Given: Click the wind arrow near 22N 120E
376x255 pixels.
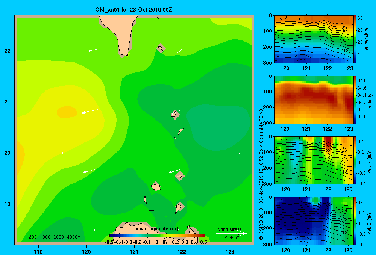Looking at the screenshot, I should [x=93, y=50].
